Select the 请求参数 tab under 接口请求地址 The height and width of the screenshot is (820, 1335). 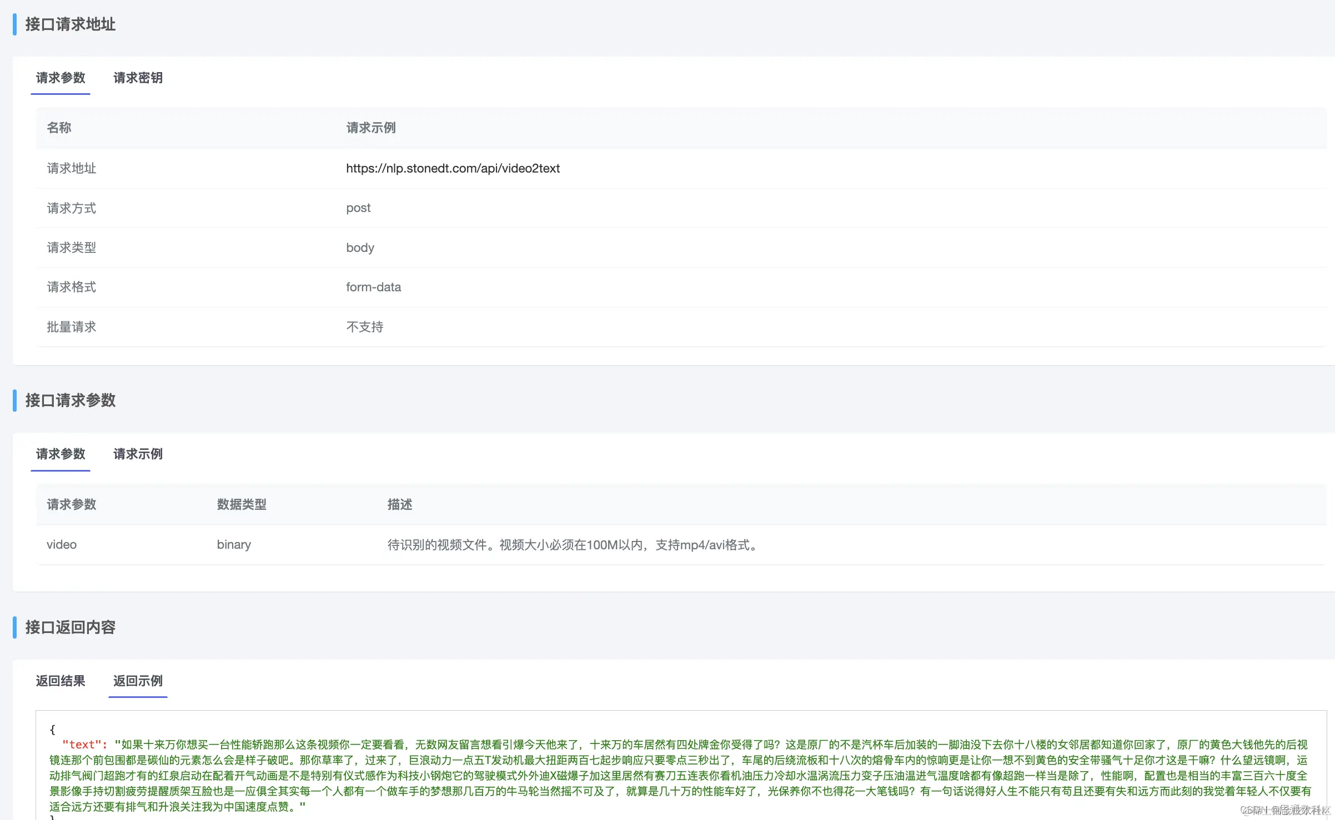click(61, 78)
